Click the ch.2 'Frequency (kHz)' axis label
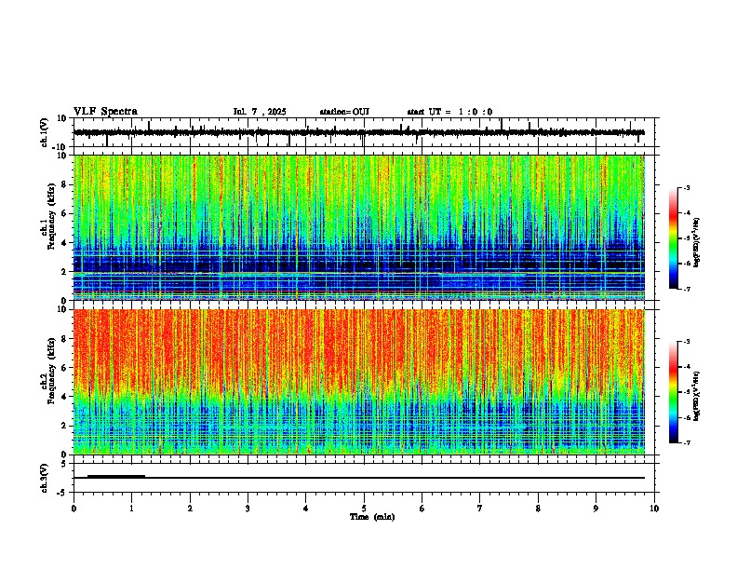 tap(51, 371)
